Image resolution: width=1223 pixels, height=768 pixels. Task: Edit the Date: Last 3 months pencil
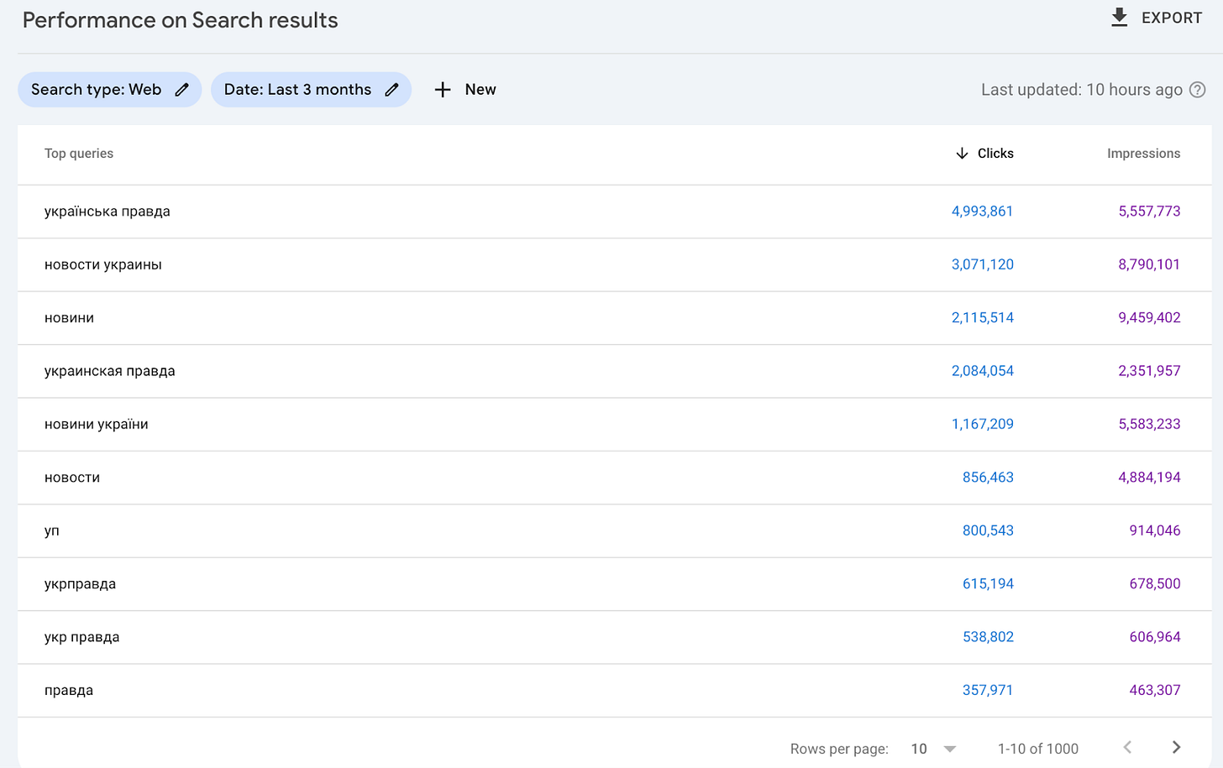tap(391, 90)
